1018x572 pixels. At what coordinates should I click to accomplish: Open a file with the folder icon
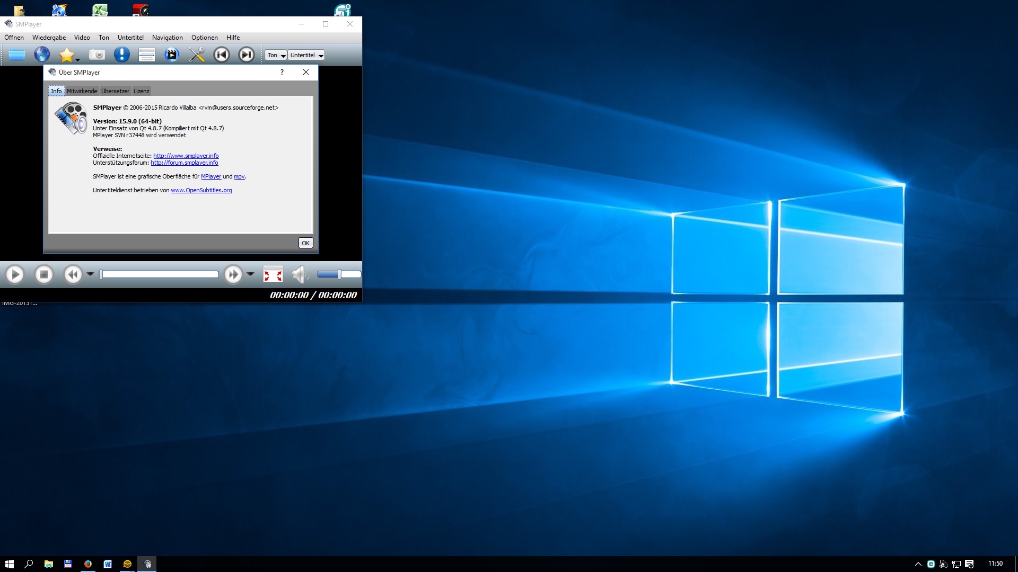tap(17, 55)
